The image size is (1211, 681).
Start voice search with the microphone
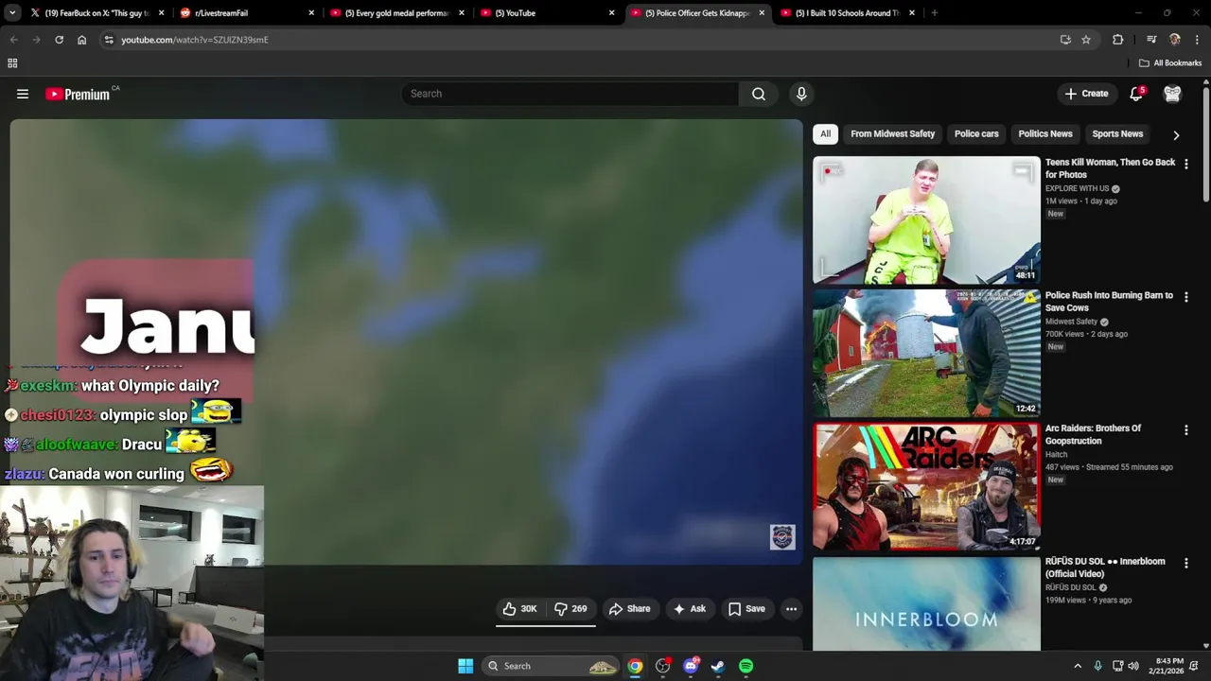coord(801,94)
